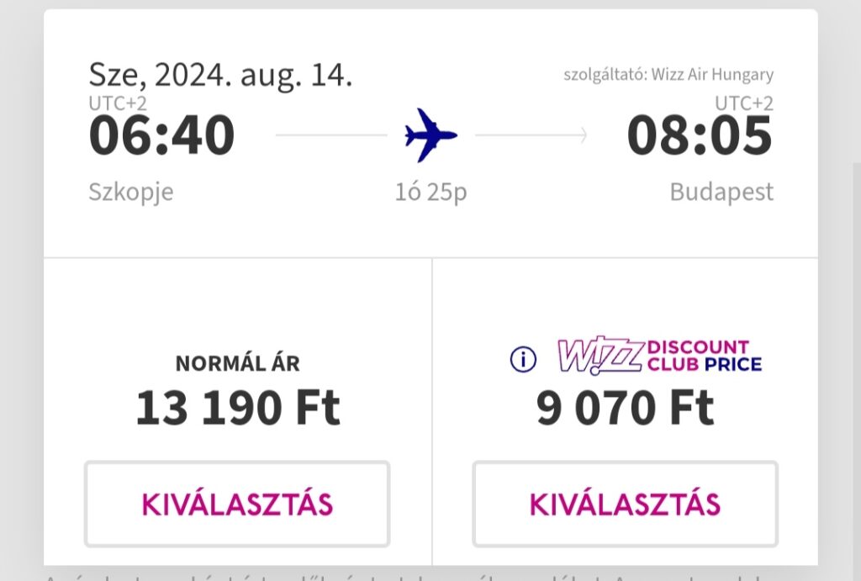Click the 1ó 25p flight duration
This screenshot has height=581, width=861.
431,193
